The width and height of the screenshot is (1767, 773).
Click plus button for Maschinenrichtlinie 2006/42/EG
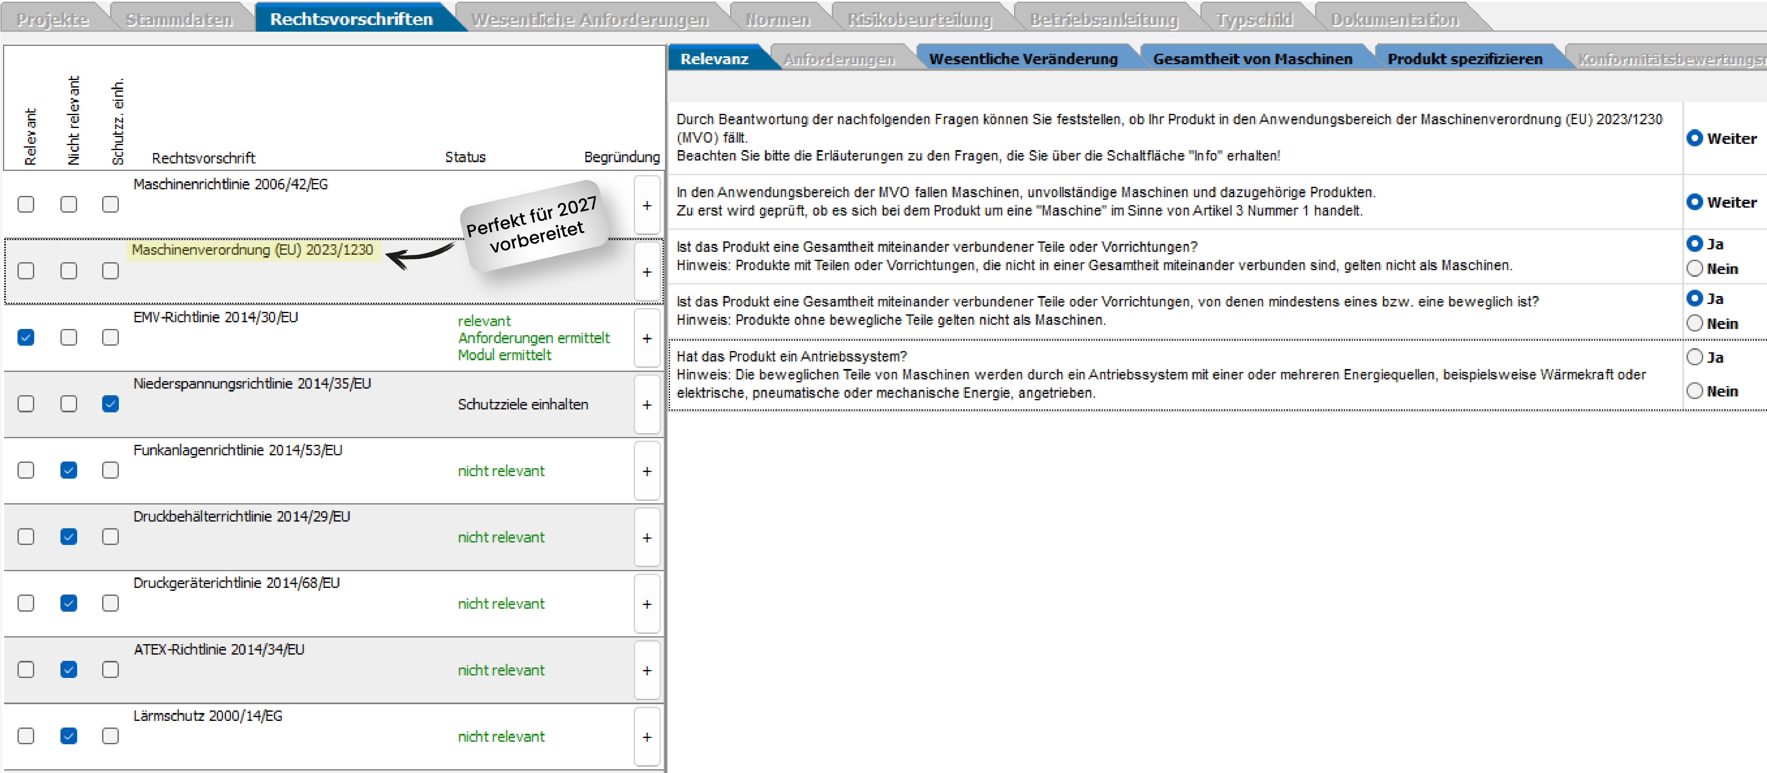click(x=646, y=205)
